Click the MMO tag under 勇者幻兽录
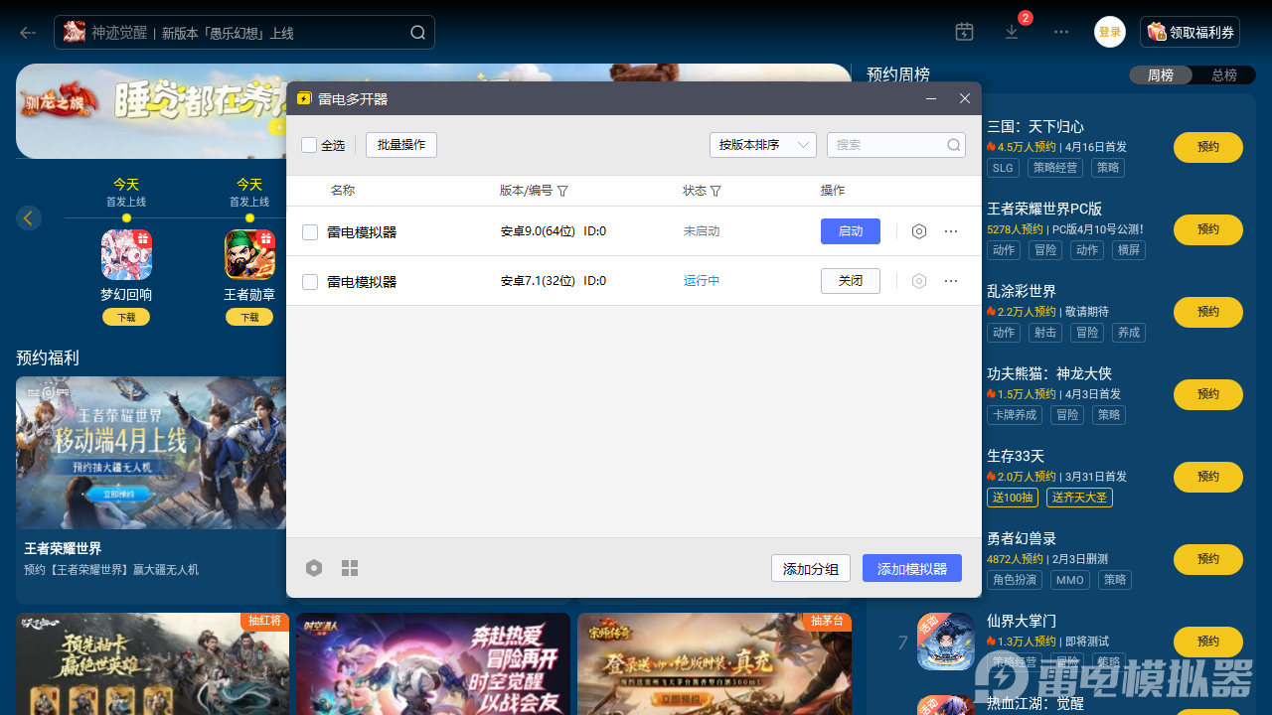The image size is (1272, 715). (1069, 580)
